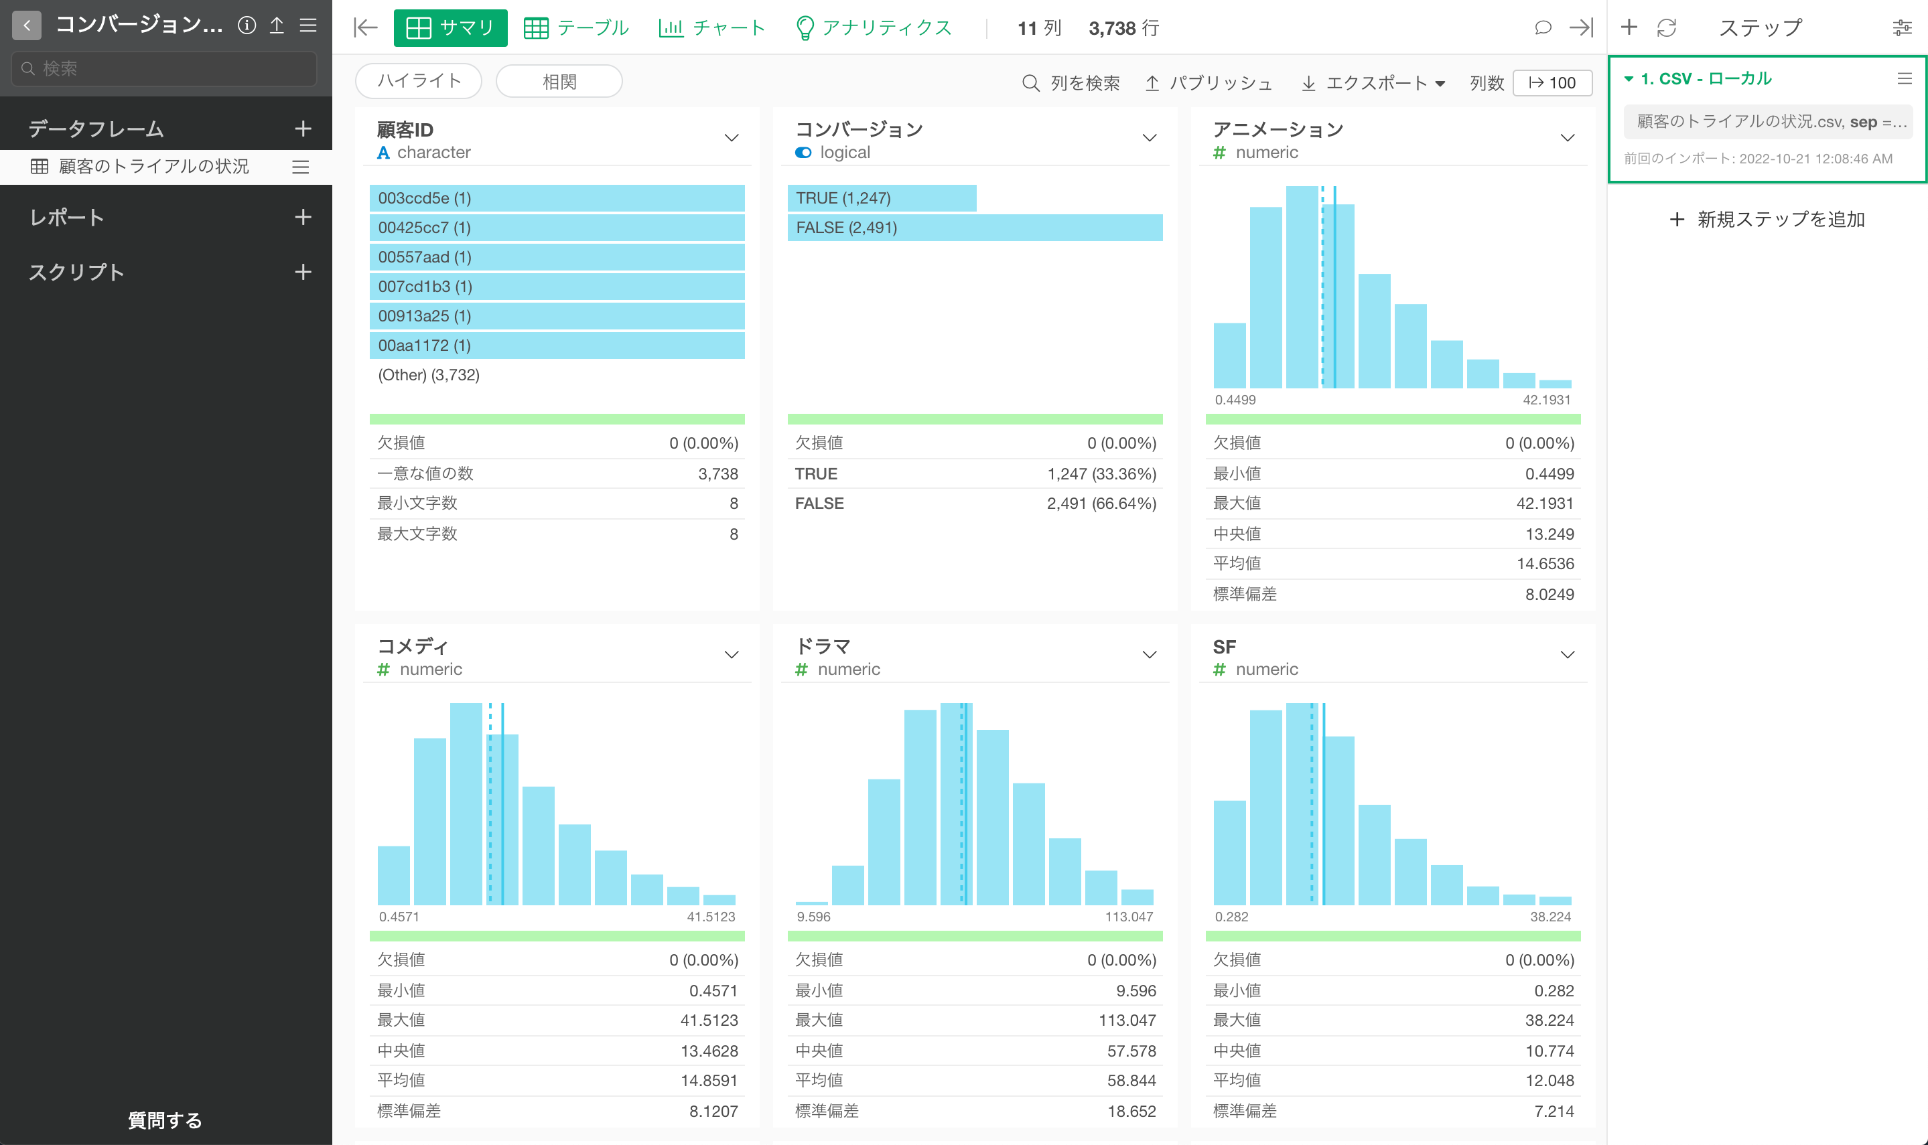Select the 顧客のトライアルの状況 data frame
The width and height of the screenshot is (1928, 1145).
pyautogui.click(x=153, y=167)
